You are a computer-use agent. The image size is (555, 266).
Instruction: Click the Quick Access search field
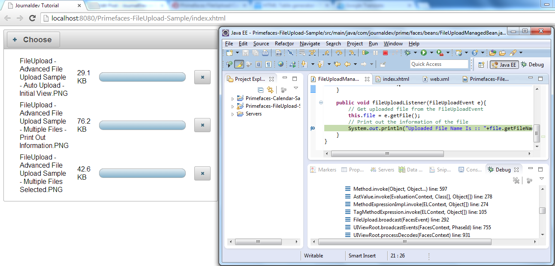pos(439,64)
